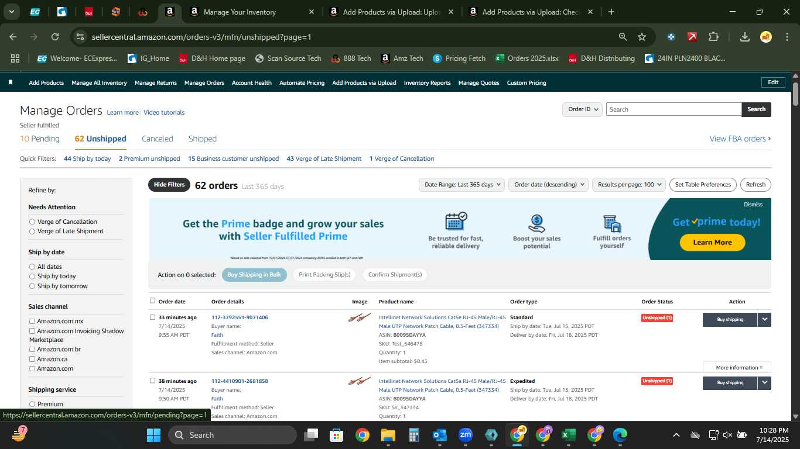
Task: Open the first order's cable product thumbnail
Action: (x=360, y=318)
